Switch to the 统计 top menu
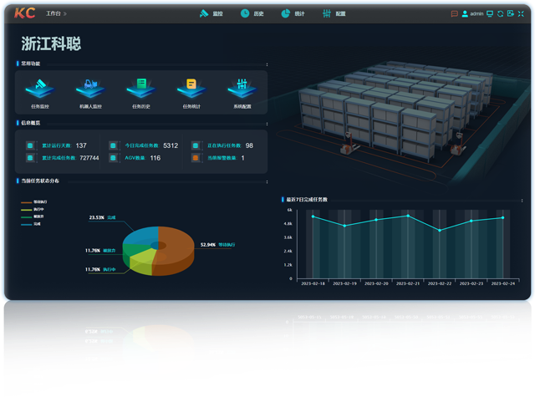535x397 pixels. click(x=293, y=13)
